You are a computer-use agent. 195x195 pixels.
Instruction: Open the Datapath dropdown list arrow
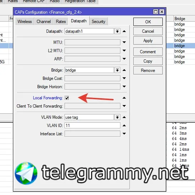click(117, 31)
